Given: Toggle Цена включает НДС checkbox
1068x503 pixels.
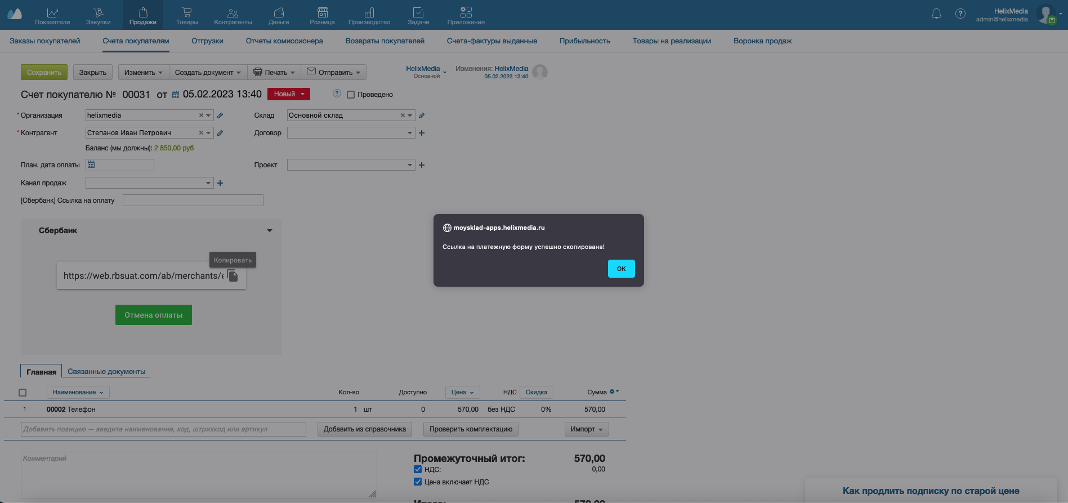Looking at the screenshot, I should pos(418,482).
